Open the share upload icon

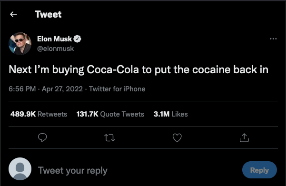244,137
